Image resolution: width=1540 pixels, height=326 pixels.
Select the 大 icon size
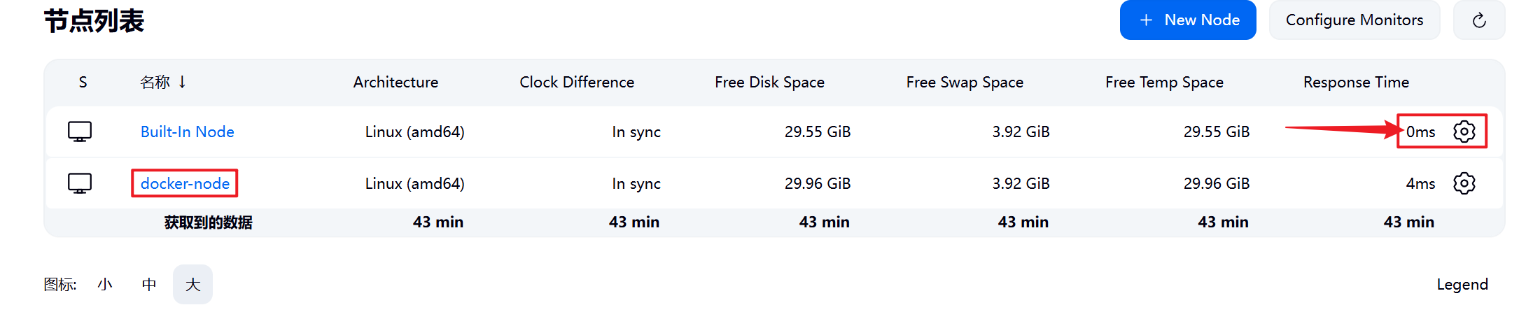tap(192, 285)
